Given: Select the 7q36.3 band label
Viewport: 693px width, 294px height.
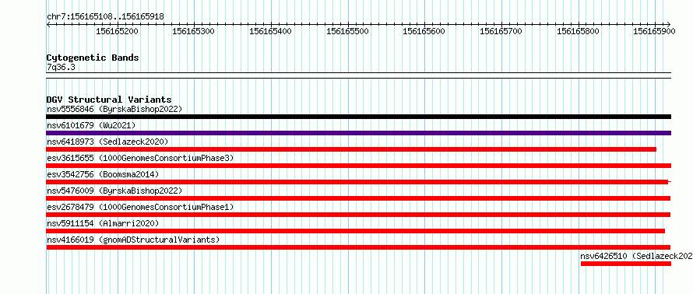Looking at the screenshot, I should [61, 68].
